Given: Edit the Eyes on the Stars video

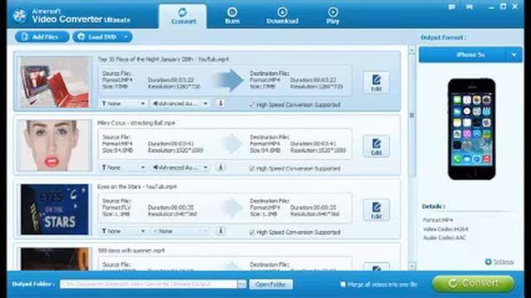Looking at the screenshot, I should click(376, 209).
